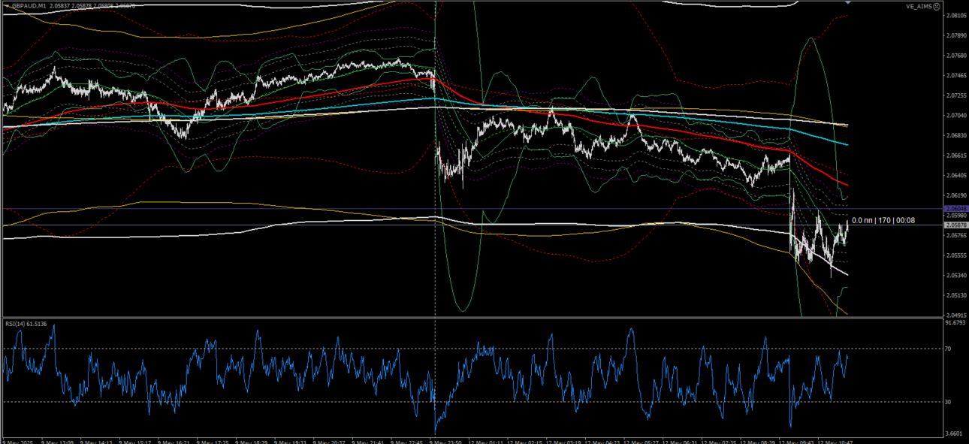This screenshot has height=444, width=969.
Task: Click the sad face icon next to VE_AIMS
Action: 936,6
